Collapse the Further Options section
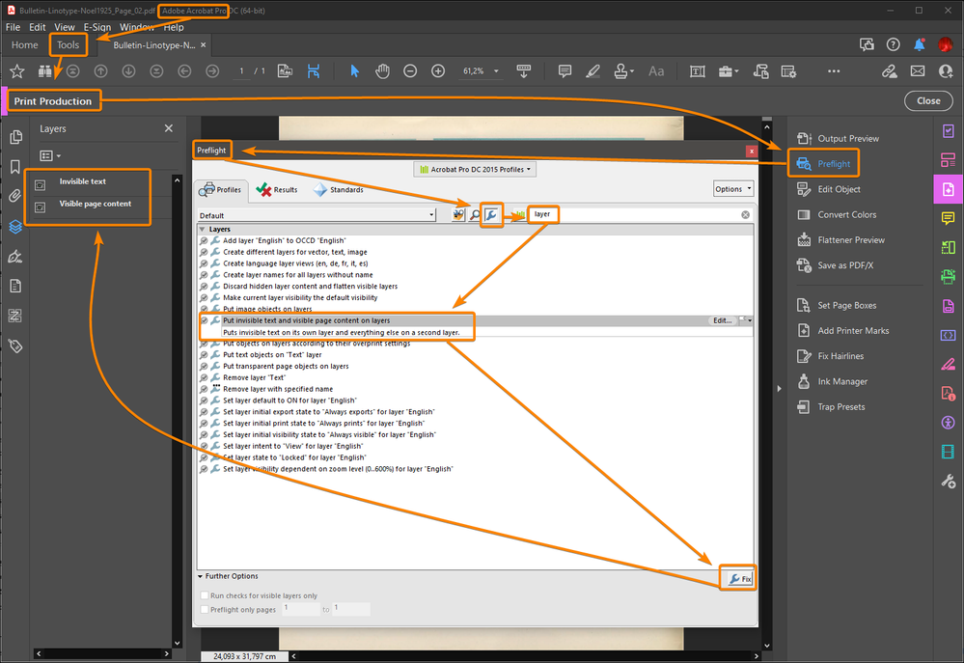This screenshot has width=964, height=663. [x=200, y=576]
